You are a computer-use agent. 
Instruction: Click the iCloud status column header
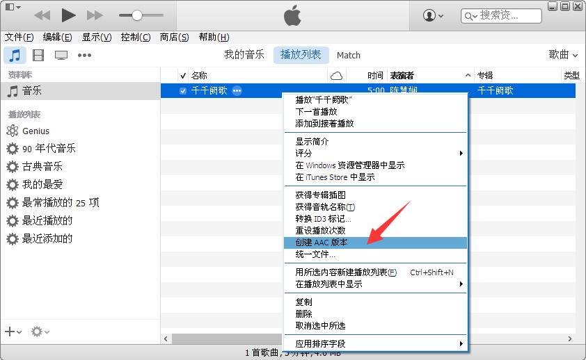tap(336, 76)
